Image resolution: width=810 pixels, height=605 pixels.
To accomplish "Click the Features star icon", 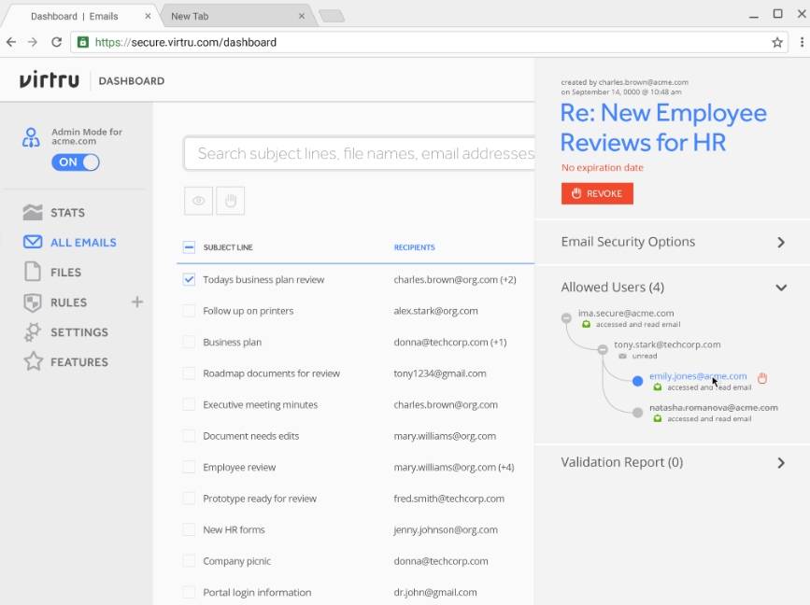I will tap(33, 361).
